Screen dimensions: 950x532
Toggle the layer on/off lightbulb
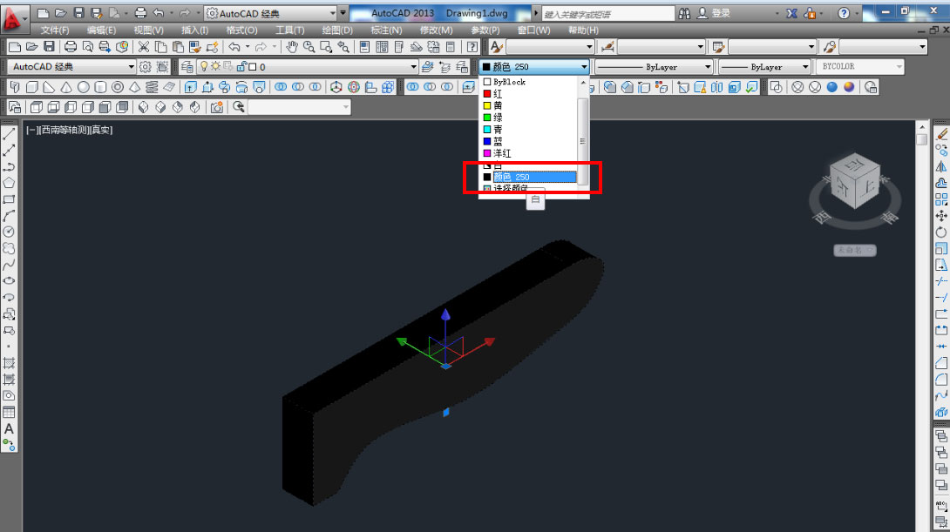[204, 67]
